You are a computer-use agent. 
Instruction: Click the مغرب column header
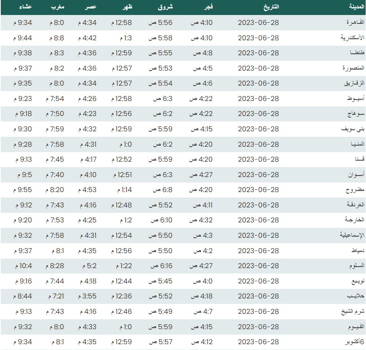click(x=58, y=7)
